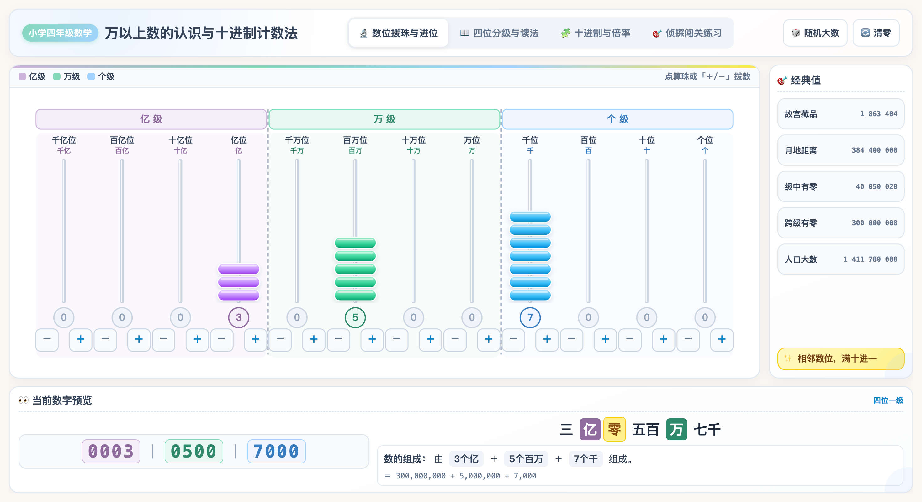The width and height of the screenshot is (922, 502).
Task: Click the 7个千 composition chip
Action: click(586, 459)
